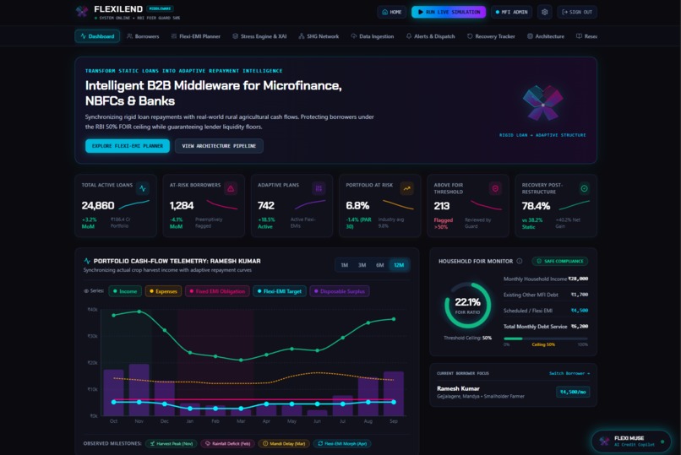Viewport: 681px width, 455px height.
Task: Toggle the Flexi-EMI Target series
Action: [x=280, y=291]
